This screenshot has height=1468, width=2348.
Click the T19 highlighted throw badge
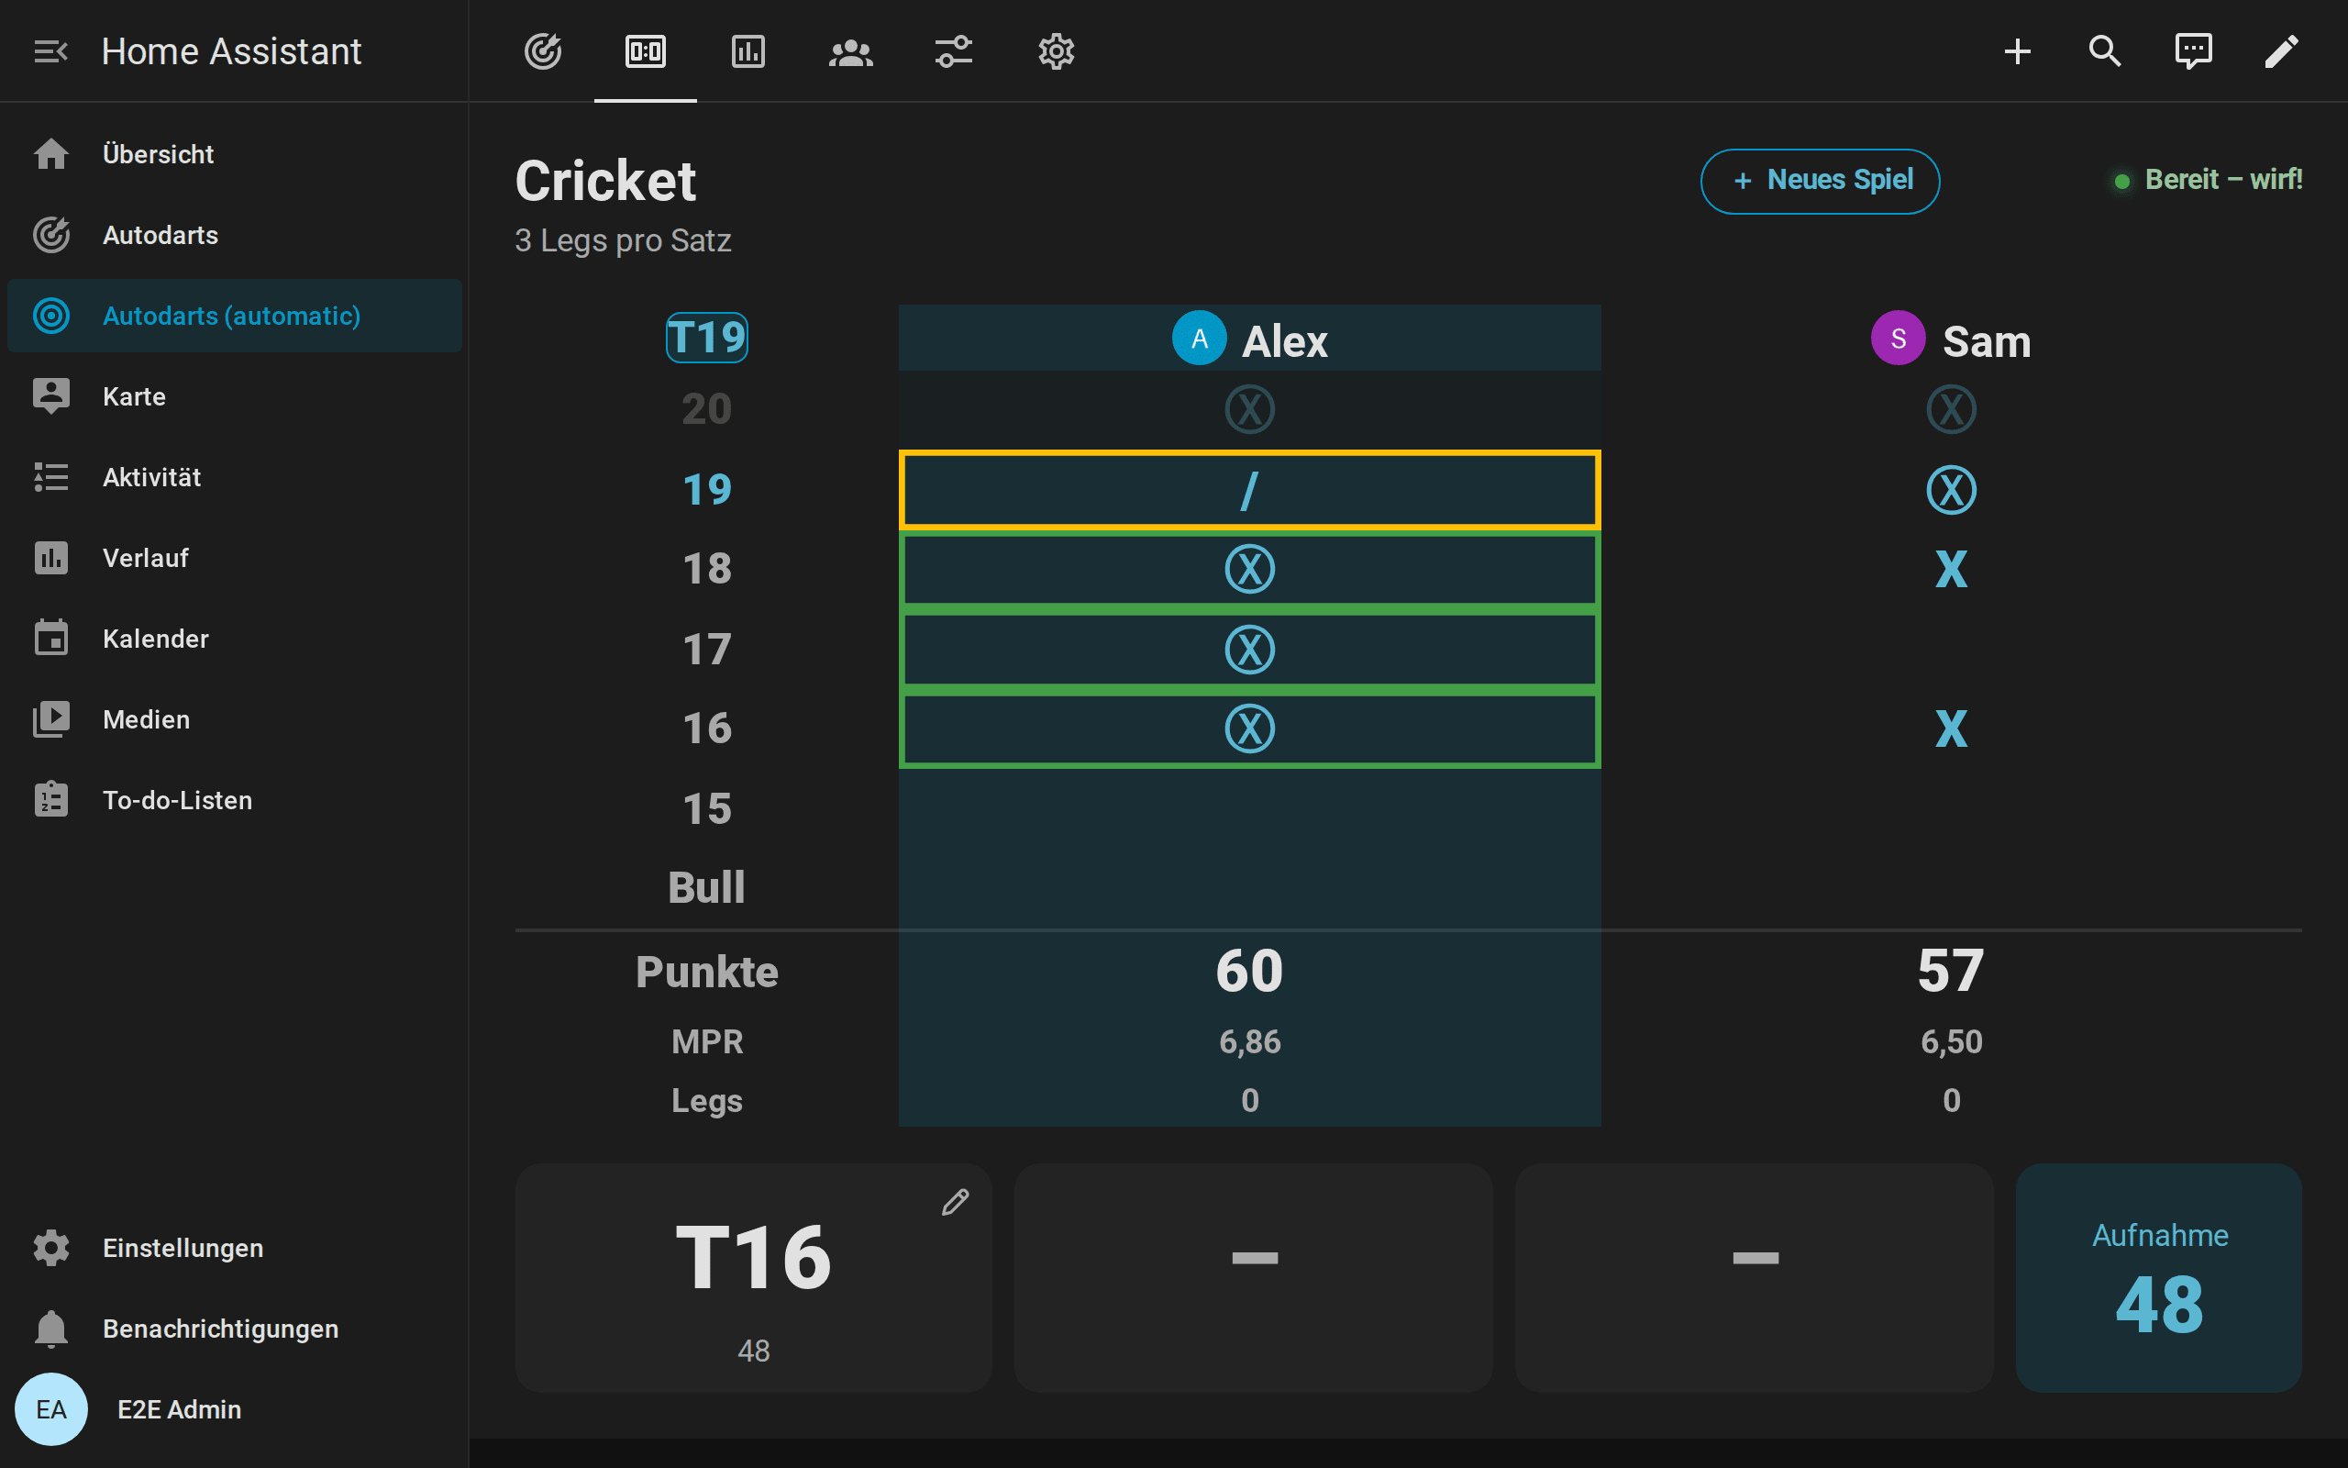pyautogui.click(x=706, y=337)
